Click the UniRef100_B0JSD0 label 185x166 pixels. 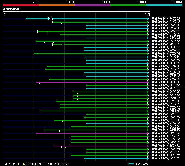[x=166, y=127]
